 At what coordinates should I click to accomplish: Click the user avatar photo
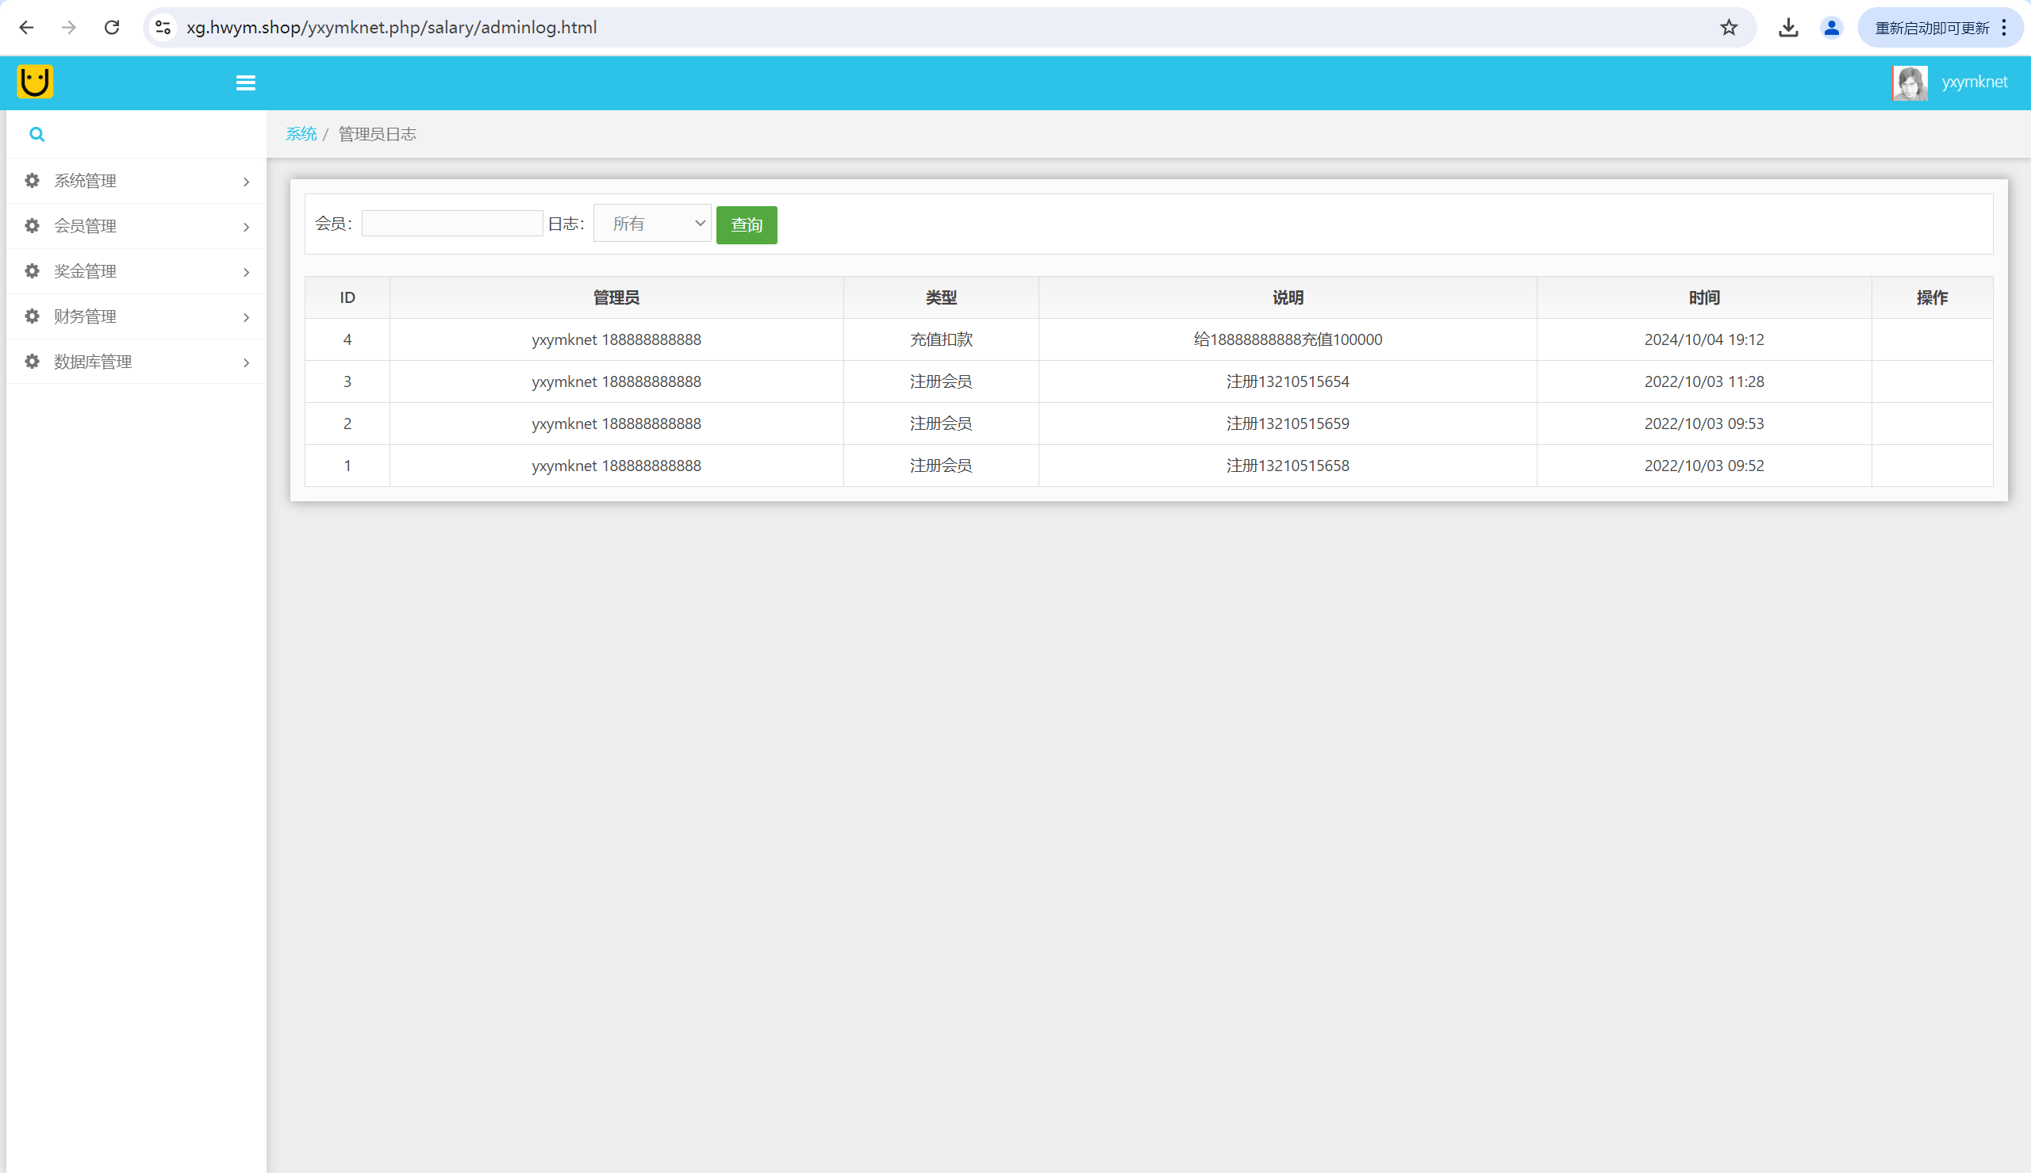click(x=1910, y=83)
